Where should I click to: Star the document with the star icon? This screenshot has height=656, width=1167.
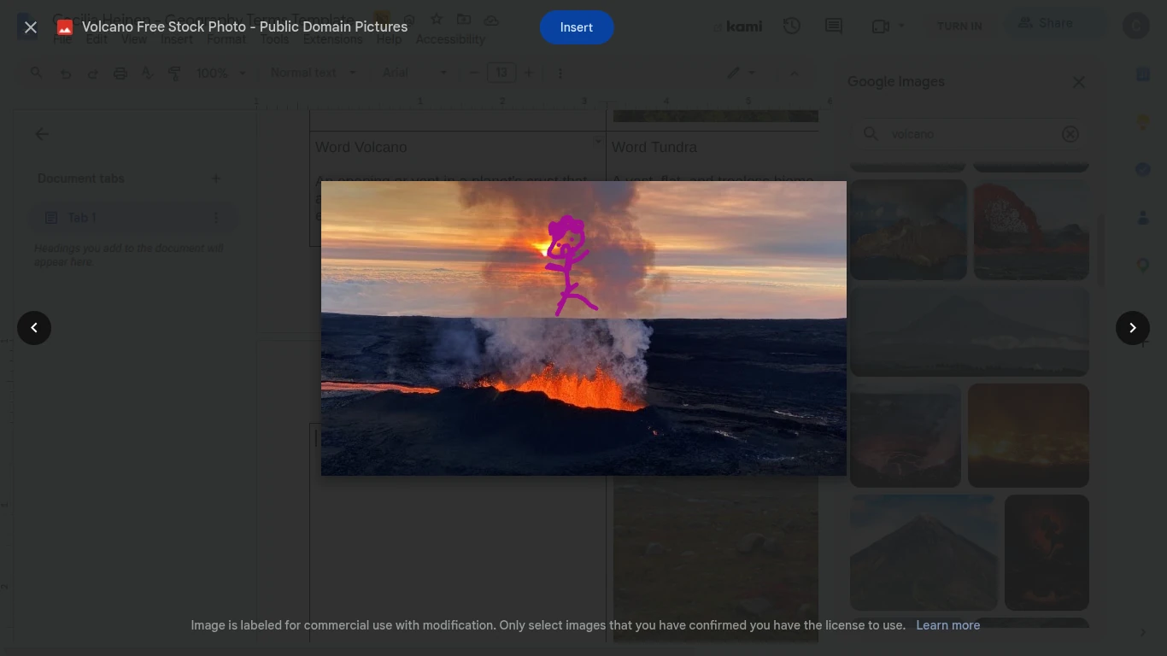click(x=437, y=20)
